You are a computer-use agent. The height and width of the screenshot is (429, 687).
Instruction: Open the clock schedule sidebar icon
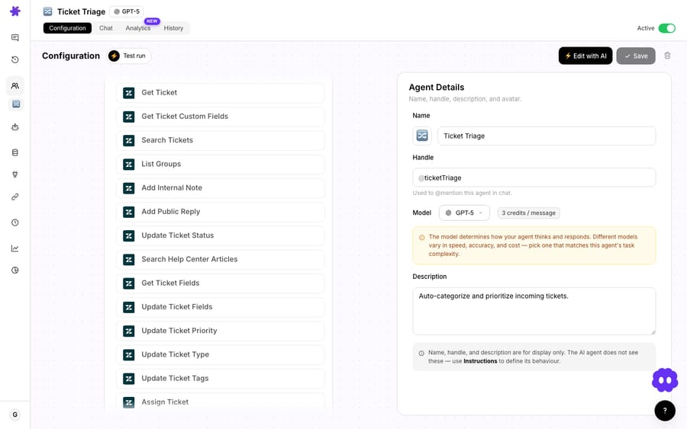[x=15, y=223]
